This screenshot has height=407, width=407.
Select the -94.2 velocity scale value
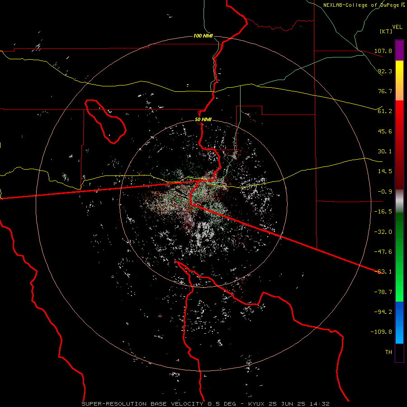[383, 312]
